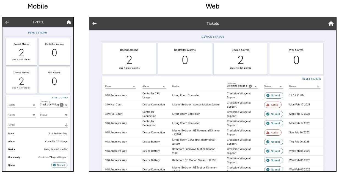Image resolution: width=339 pixels, height=176 pixels.
Task: Expand the Status filter dropdown in web table
Action: pyautogui.click(x=281, y=86)
